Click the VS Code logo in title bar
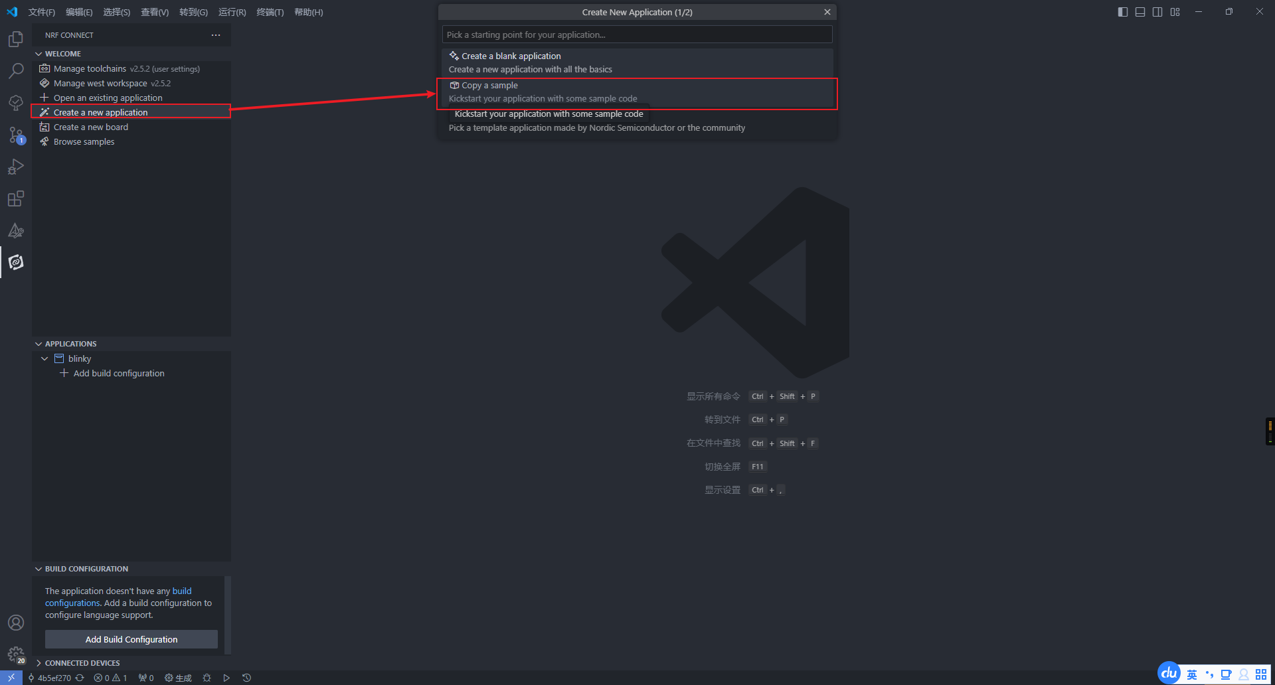The height and width of the screenshot is (685, 1275). 12,12
